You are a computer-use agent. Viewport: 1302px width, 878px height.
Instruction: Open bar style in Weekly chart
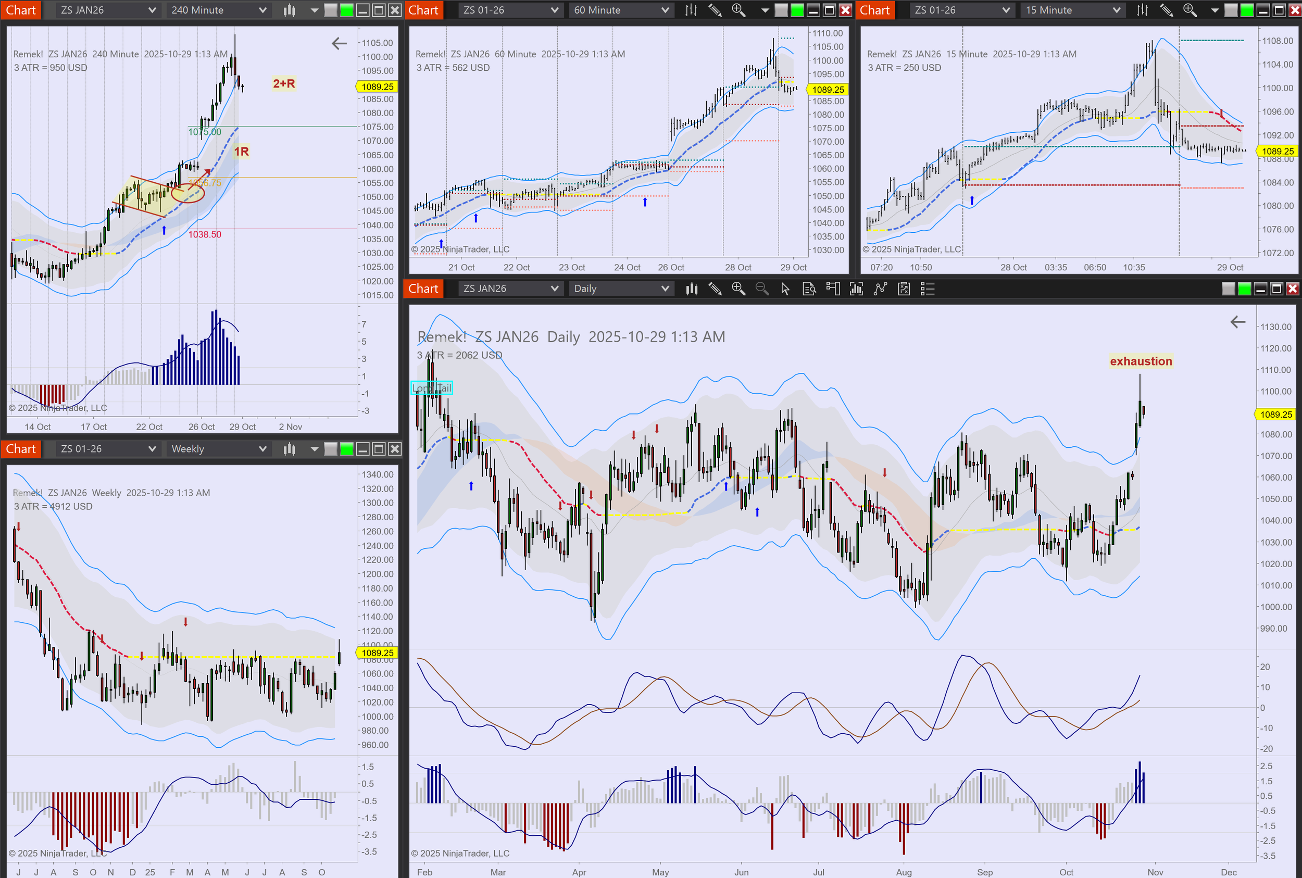289,449
